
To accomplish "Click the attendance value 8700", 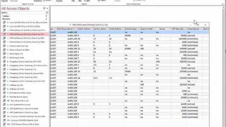I will point(179,91).
